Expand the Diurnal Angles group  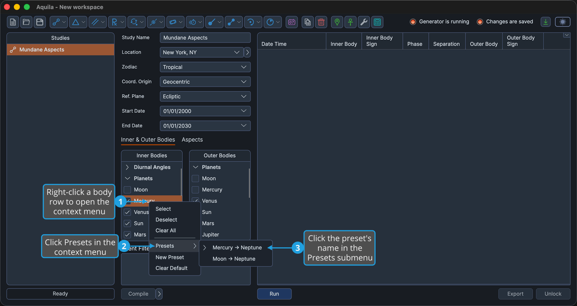click(x=128, y=167)
